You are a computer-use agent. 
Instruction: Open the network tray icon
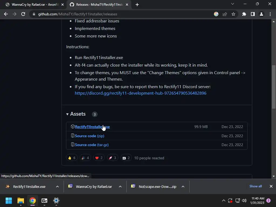pos(238,201)
